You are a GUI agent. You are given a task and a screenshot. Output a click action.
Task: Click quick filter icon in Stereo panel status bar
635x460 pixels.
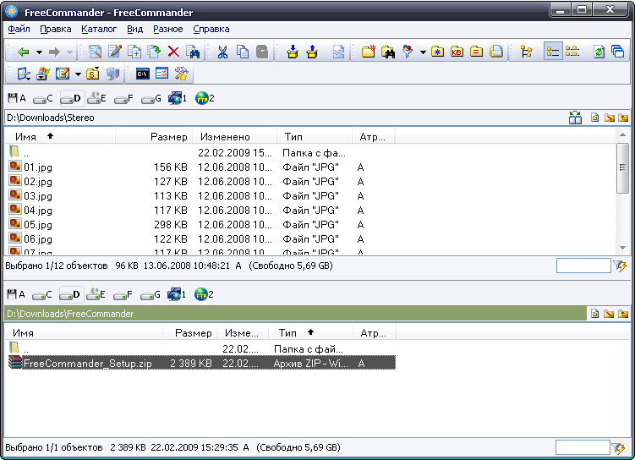(x=620, y=266)
